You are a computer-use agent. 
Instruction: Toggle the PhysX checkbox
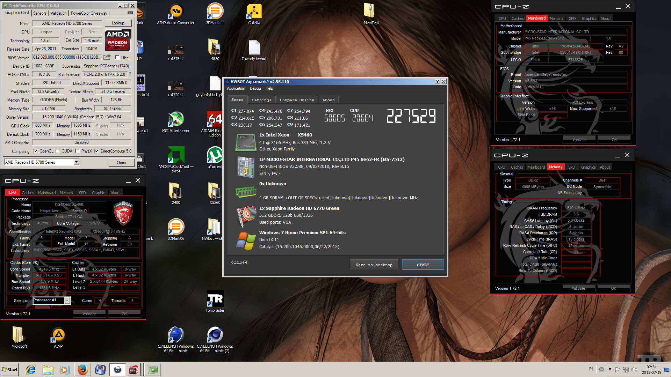click(x=77, y=151)
